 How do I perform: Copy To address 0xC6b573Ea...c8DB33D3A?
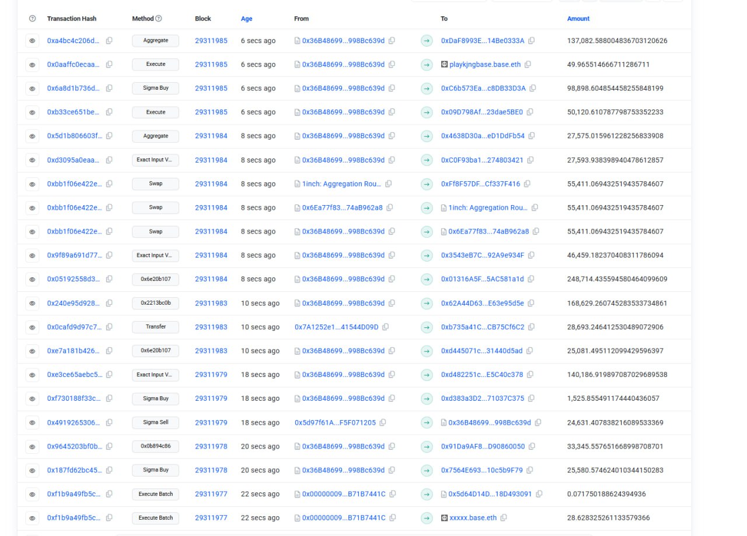pos(533,89)
